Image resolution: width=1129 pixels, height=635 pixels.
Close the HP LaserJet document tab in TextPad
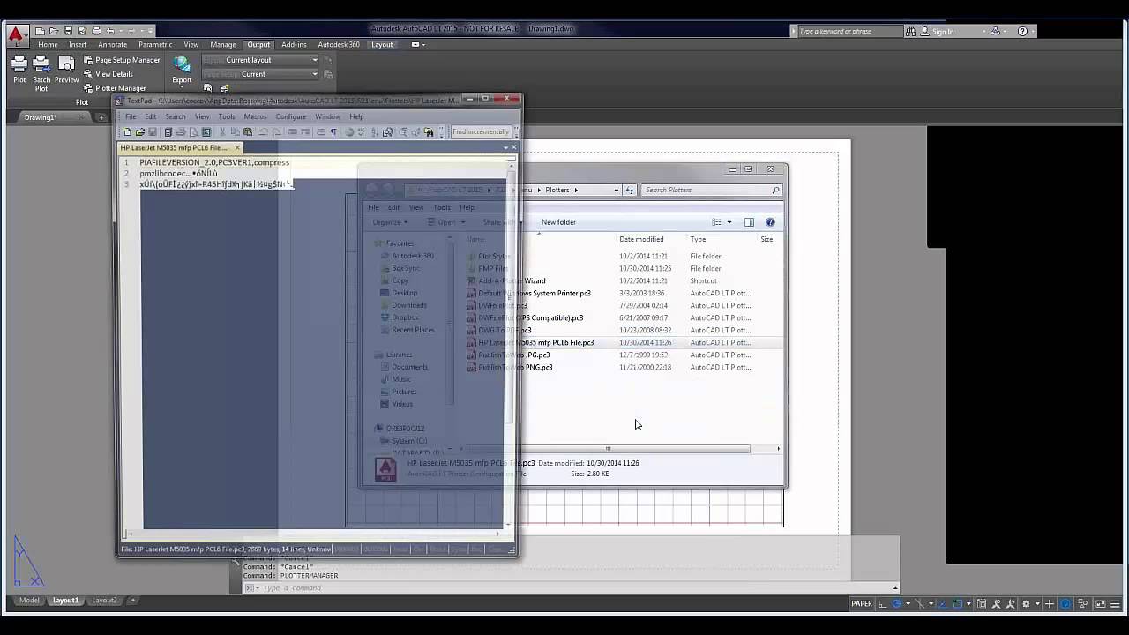tap(237, 147)
